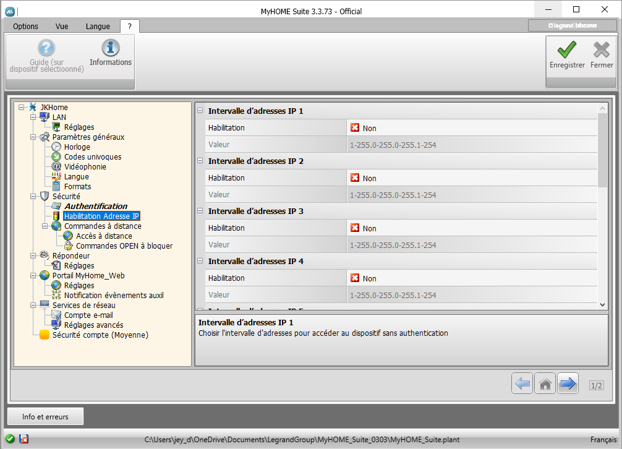Collapse the Portail MyHome_Web node
The width and height of the screenshot is (622, 449).
point(33,276)
